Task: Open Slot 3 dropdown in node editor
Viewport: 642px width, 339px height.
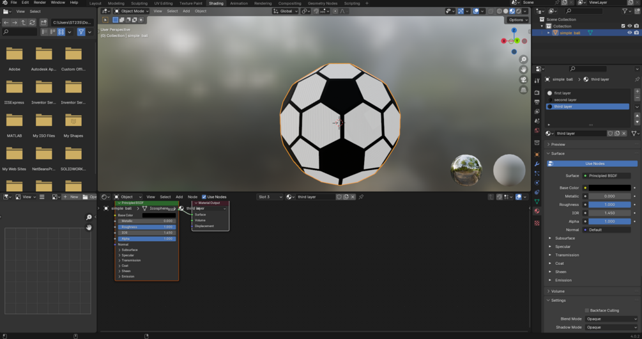Action: click(x=270, y=197)
